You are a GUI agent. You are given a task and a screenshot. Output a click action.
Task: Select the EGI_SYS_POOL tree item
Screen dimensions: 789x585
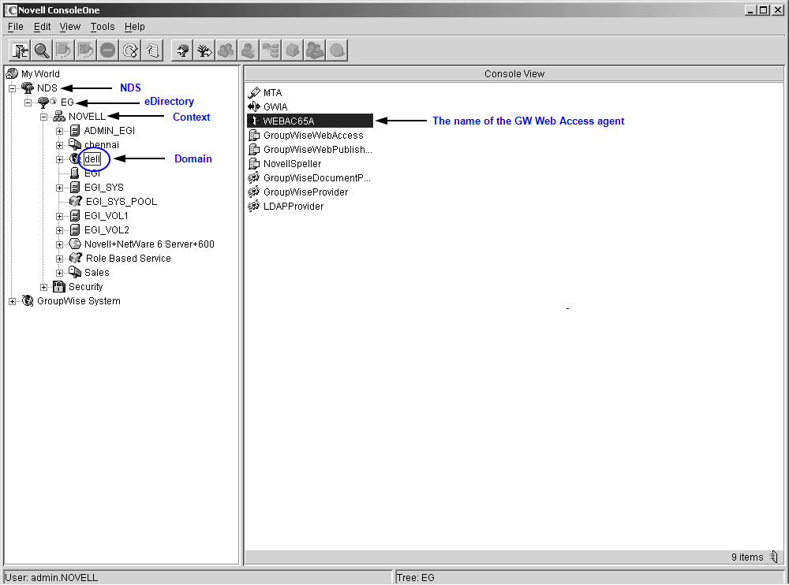tap(122, 201)
